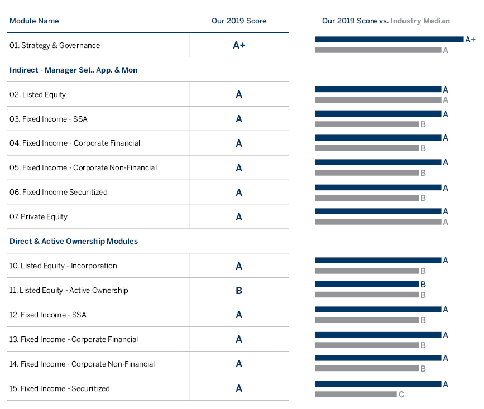Image resolution: width=484 pixels, height=409 pixels.
Task: Select the 02. Listed Equity row label
Action: click(x=37, y=94)
